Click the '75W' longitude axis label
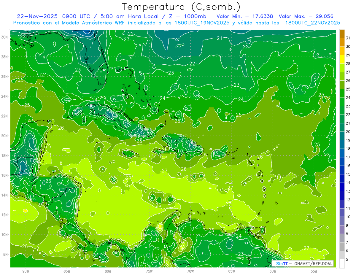The width and height of the screenshot is (356, 275). (x=149, y=271)
